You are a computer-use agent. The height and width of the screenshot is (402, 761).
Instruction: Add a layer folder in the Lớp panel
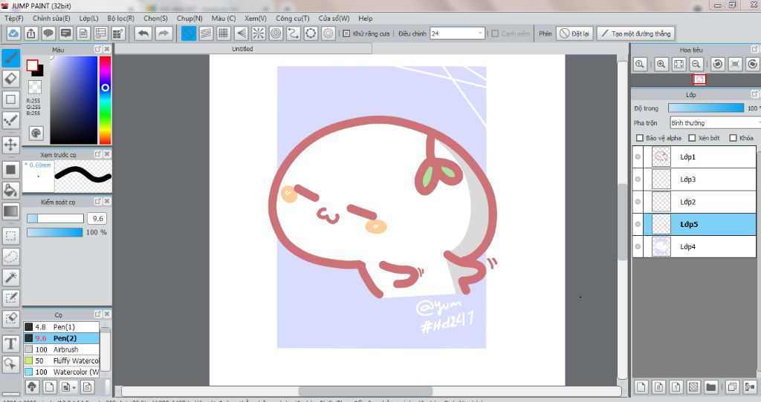click(x=711, y=386)
